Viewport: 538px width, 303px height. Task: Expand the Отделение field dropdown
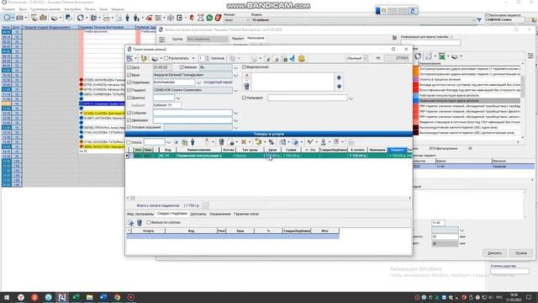(198, 82)
